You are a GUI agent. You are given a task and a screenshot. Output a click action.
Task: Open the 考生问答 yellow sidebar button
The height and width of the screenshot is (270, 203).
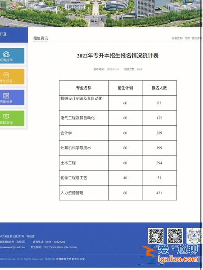(x=12, y=77)
